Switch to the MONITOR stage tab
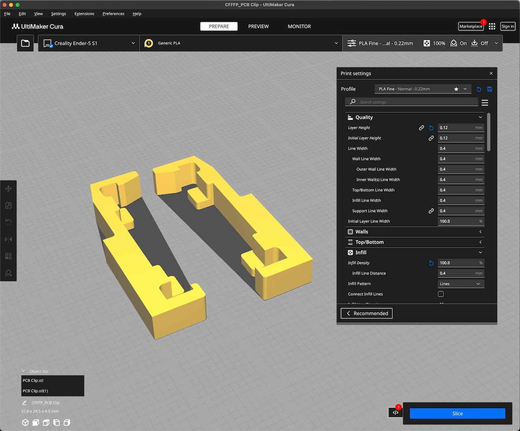 [299, 26]
